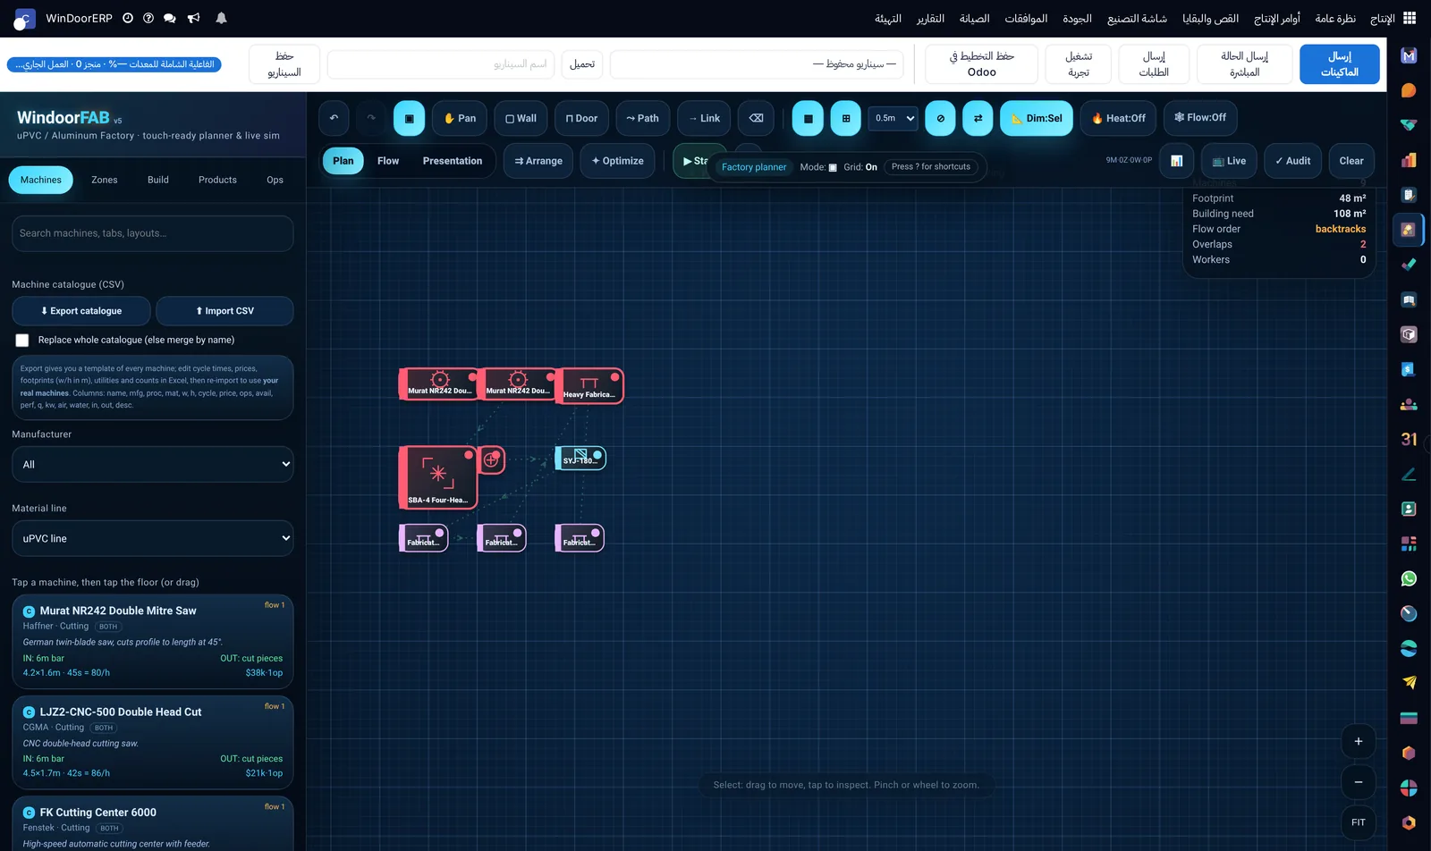1431x851 pixels.
Task: Click the redo arrow in planner toolbar
Action: pyautogui.click(x=371, y=118)
